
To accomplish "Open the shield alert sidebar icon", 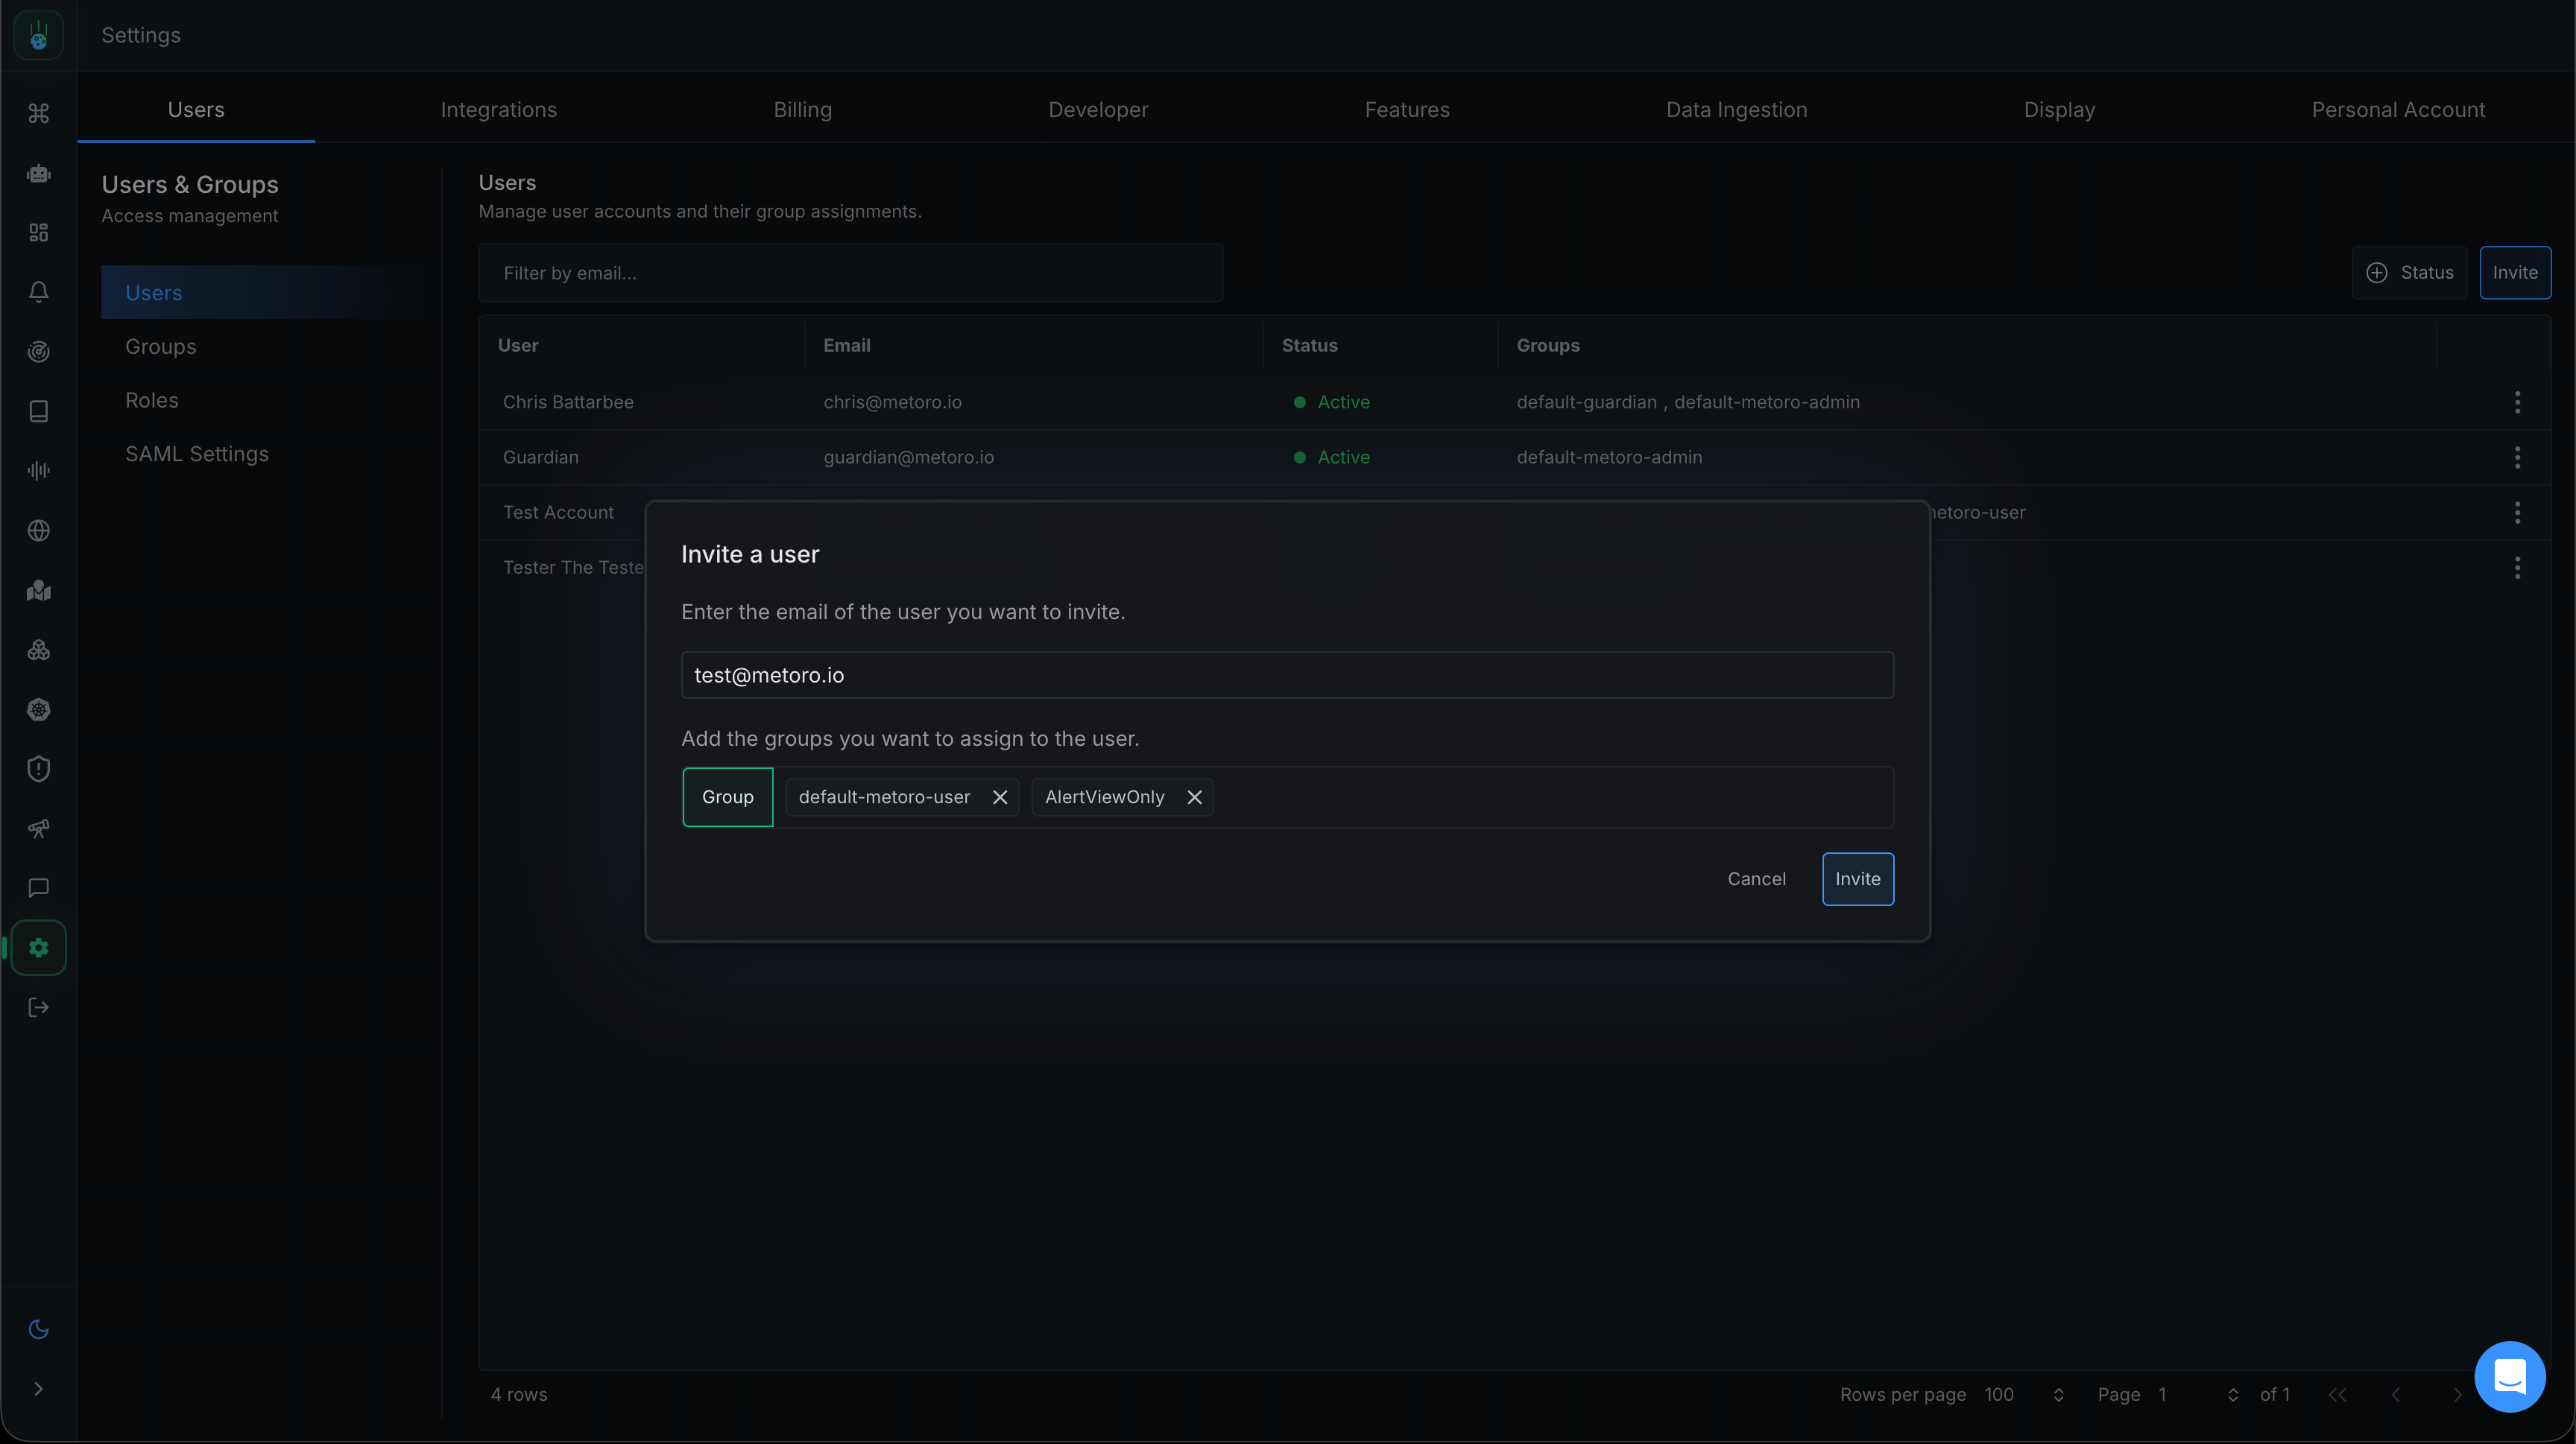I will 38,768.
